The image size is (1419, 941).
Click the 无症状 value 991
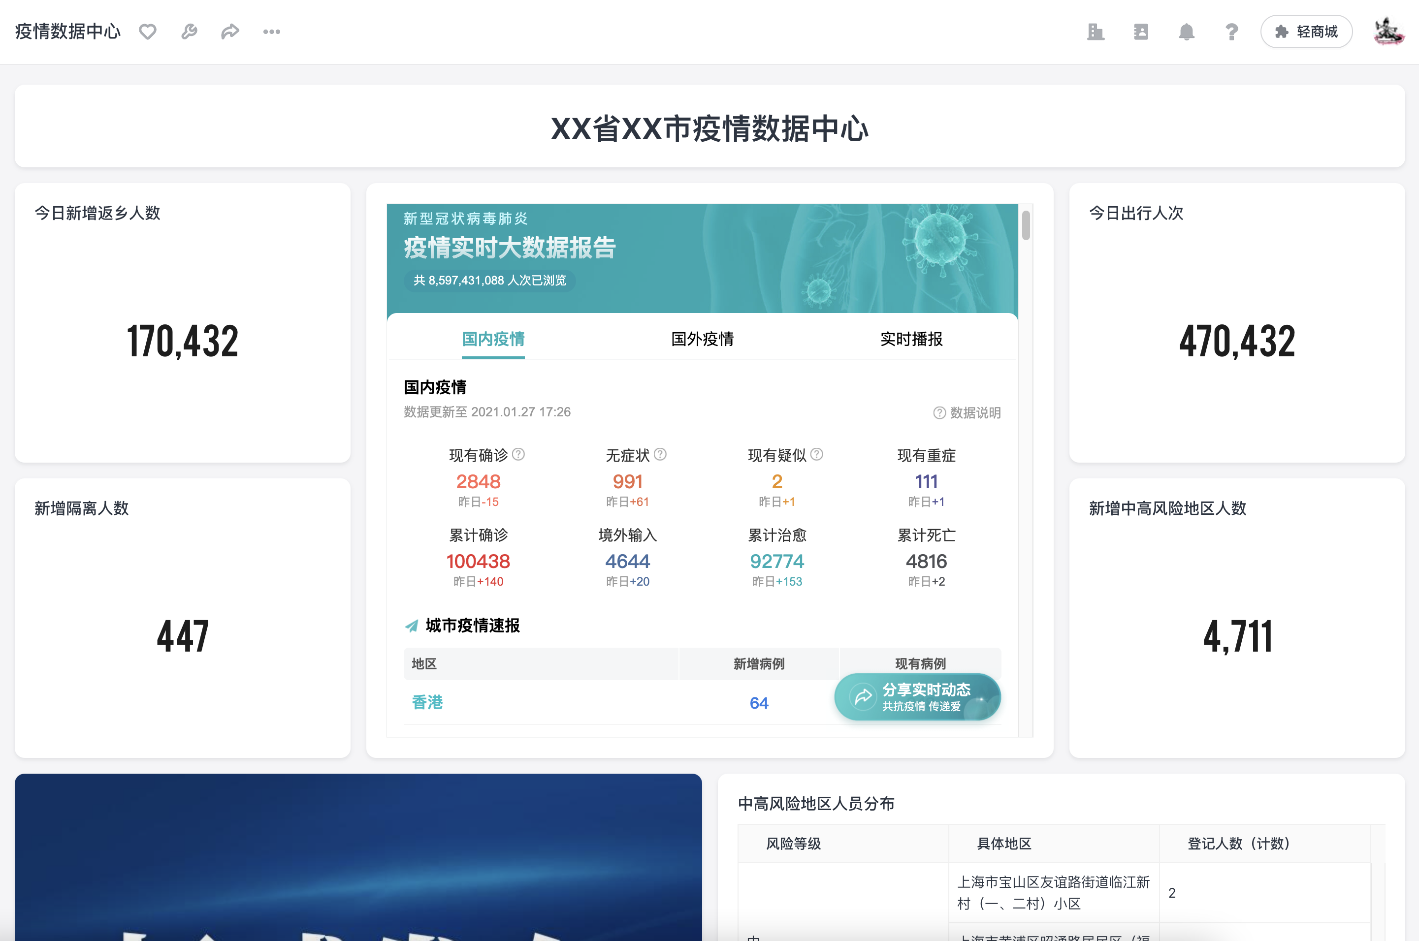[x=628, y=481]
